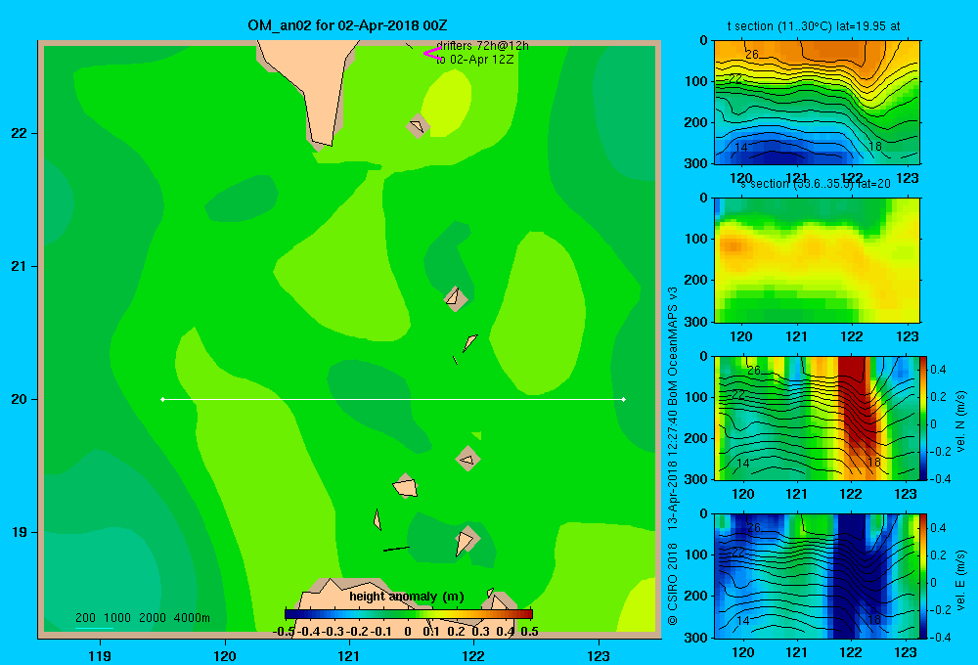Click the magenta drifter track marker
Viewport: 978px width, 665px height.
(x=432, y=54)
